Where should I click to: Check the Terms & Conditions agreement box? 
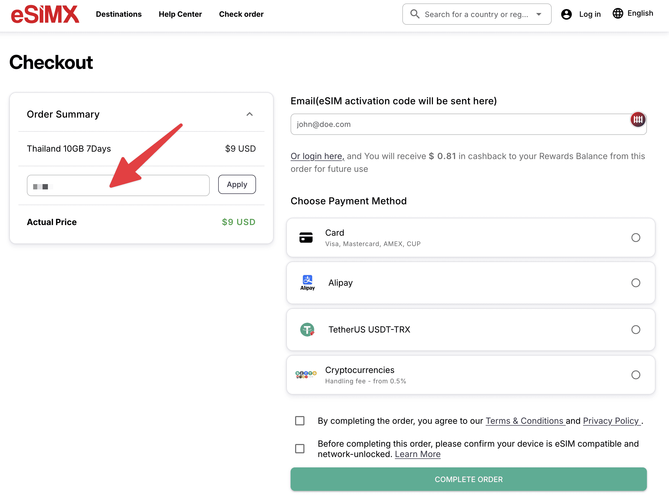pos(300,421)
